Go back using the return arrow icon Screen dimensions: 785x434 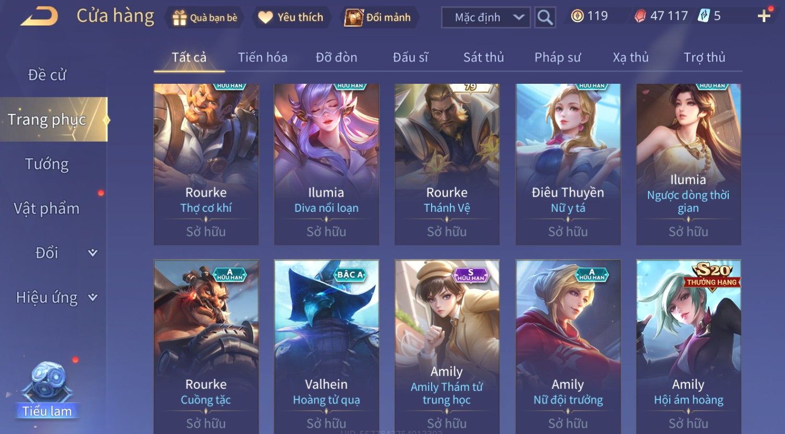coord(39,16)
